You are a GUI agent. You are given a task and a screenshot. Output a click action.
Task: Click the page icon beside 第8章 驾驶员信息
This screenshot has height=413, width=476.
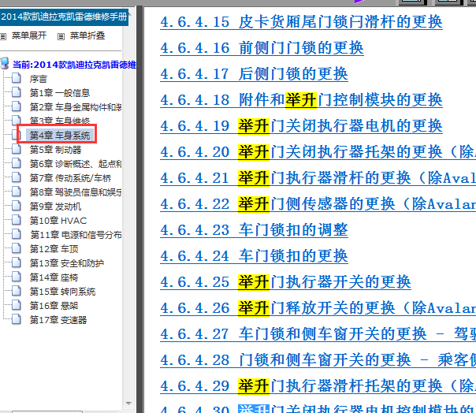tap(17, 192)
